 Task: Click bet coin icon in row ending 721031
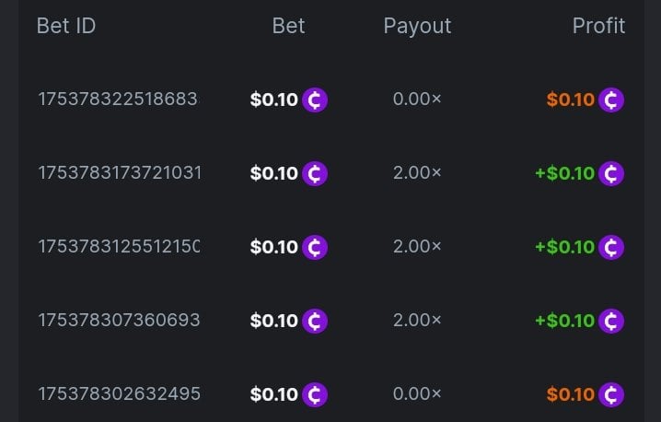click(315, 173)
